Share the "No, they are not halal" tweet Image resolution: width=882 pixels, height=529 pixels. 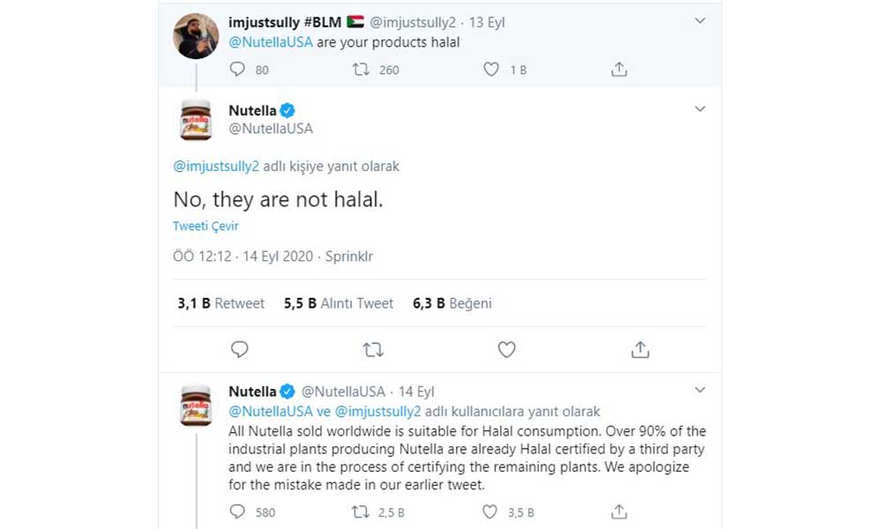coord(640,350)
